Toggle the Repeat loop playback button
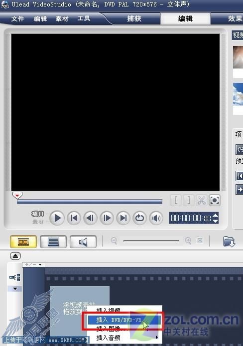This screenshot has height=346, width=243. (139, 218)
